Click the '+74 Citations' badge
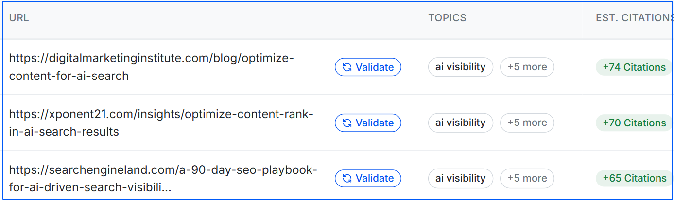This screenshot has width=674, height=200. pyautogui.click(x=634, y=67)
